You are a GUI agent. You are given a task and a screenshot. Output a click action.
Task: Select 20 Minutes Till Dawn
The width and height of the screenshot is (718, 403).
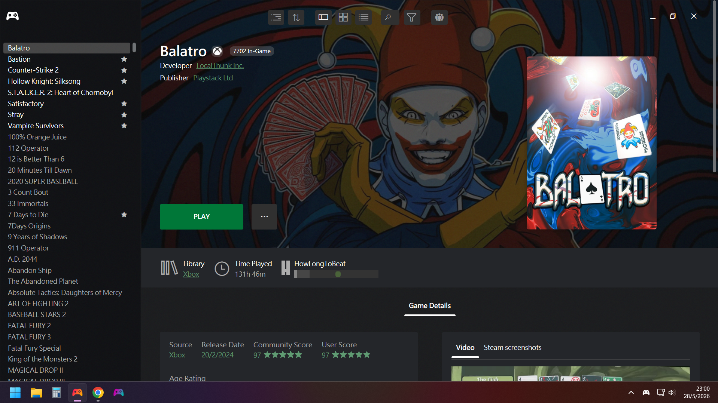67,170
